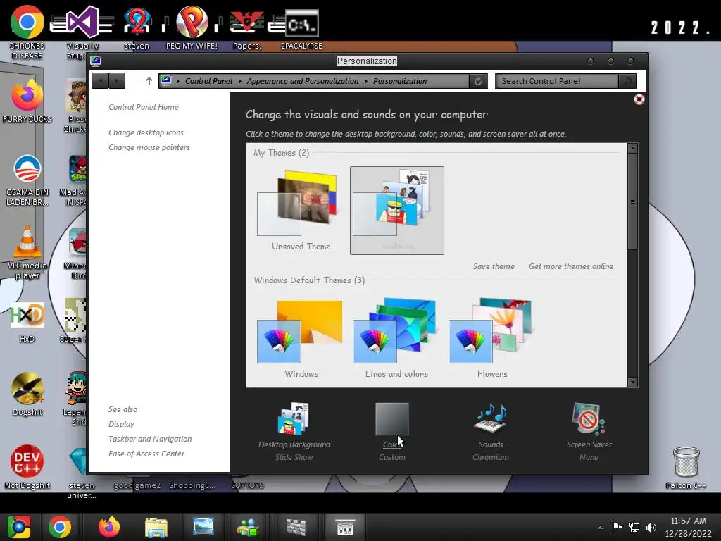The height and width of the screenshot is (541, 721).
Task: Click the Action Center flag icon
Action: pos(617,527)
